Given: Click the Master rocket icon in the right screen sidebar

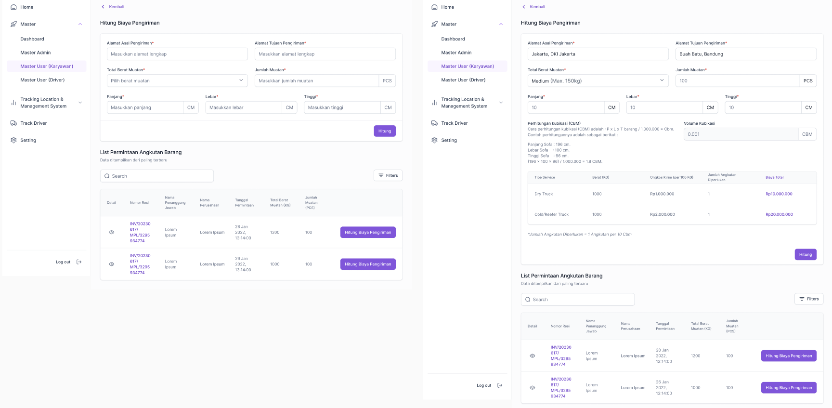Looking at the screenshot, I should [x=434, y=24].
